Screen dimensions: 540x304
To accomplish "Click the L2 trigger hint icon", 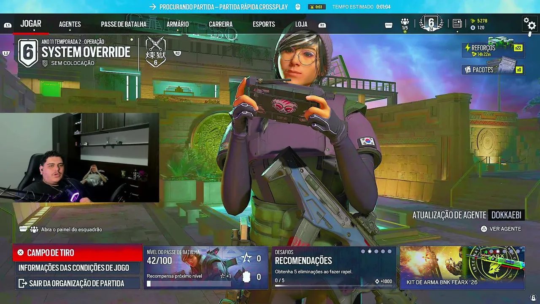I will (6, 54).
